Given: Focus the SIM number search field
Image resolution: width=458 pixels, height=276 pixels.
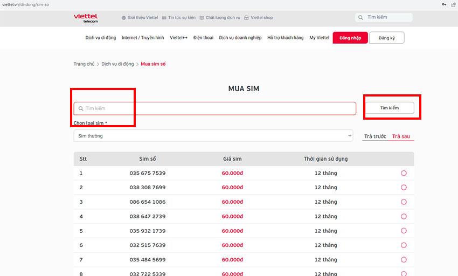Looking at the screenshot, I should (214, 108).
